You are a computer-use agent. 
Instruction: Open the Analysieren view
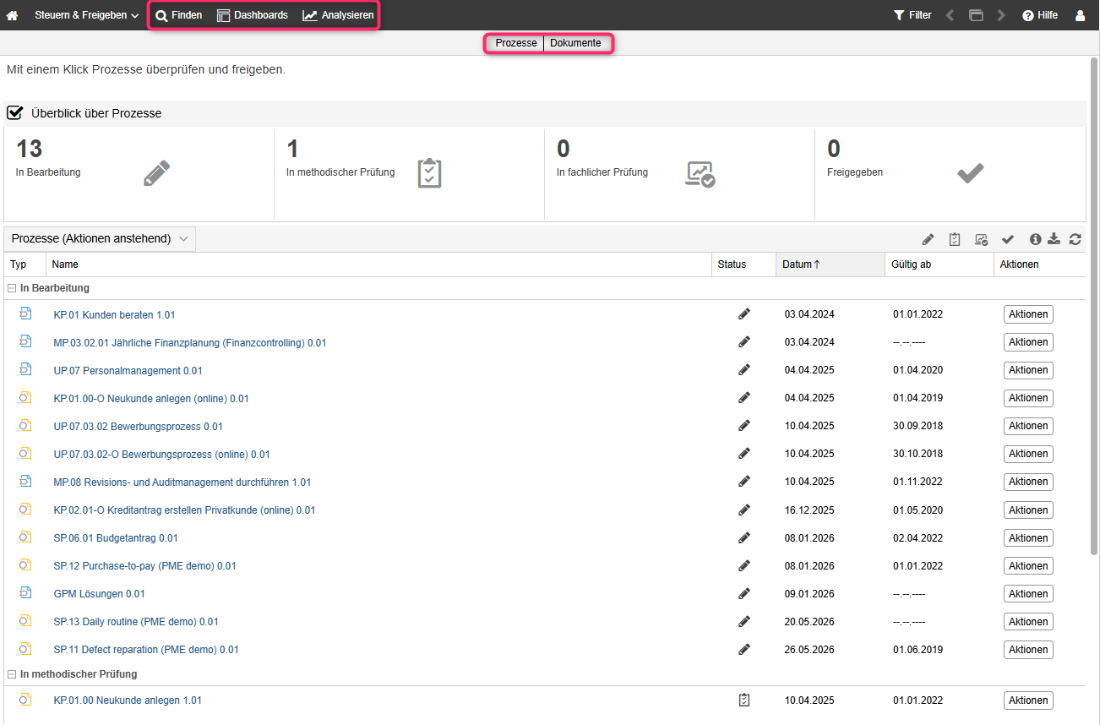(338, 15)
